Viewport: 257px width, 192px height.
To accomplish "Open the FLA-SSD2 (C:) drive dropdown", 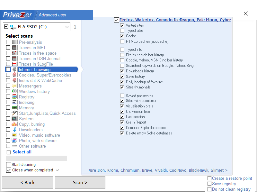I will (67, 27).
